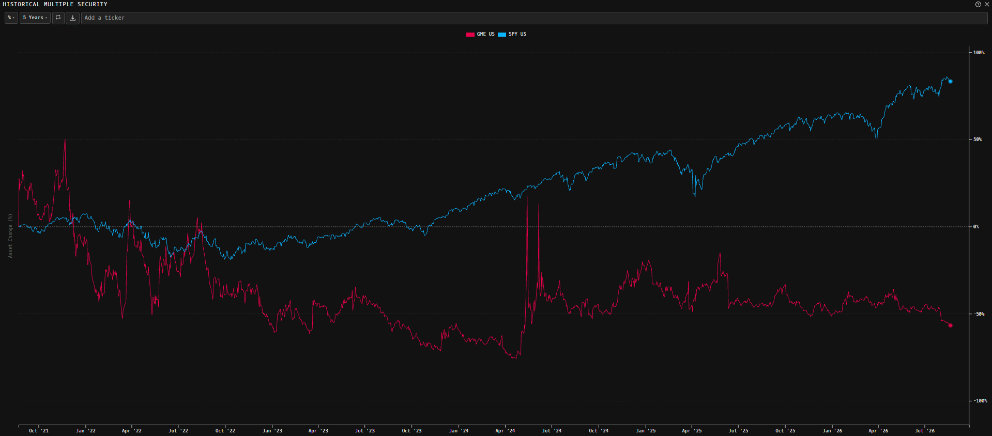Viewport: 992px width, 436px height.
Task: Focus the Add a ticker field
Action: tap(534, 18)
